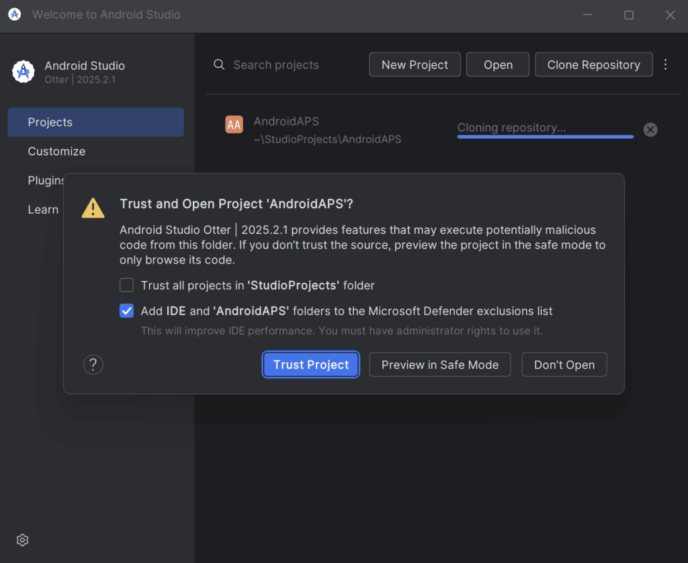688x563 pixels.
Task: Select the Projects tab in sidebar
Action: click(95, 122)
